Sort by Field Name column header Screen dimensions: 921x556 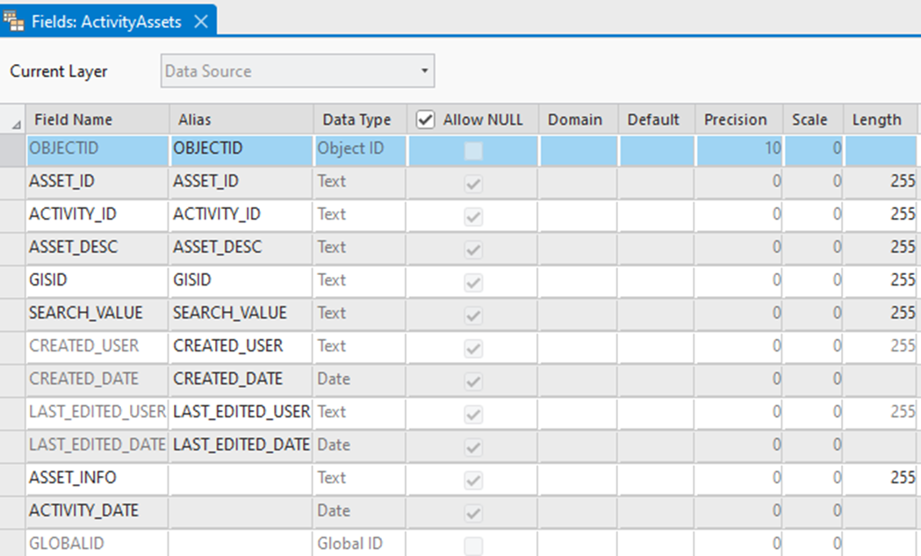coord(97,120)
